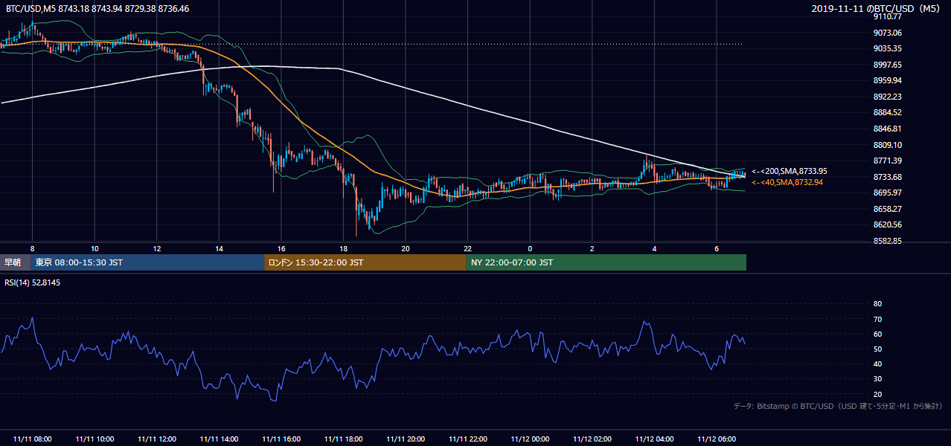
Task: Click RSI scale value 40
Action: pyautogui.click(x=877, y=363)
